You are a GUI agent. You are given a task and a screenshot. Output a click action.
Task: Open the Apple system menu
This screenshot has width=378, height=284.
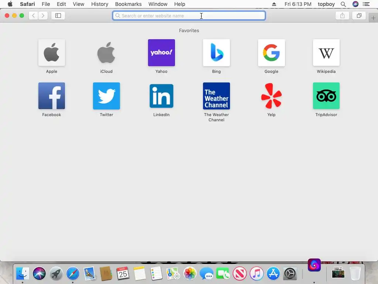point(10,4)
